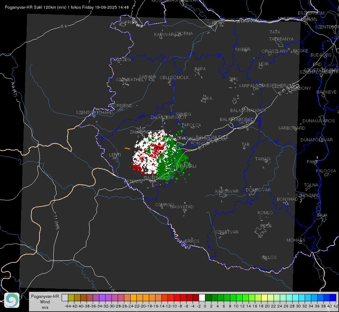Click the NAGYKANIZSA city label
The width and height of the screenshot is (339, 312).
pyautogui.click(x=159, y=178)
